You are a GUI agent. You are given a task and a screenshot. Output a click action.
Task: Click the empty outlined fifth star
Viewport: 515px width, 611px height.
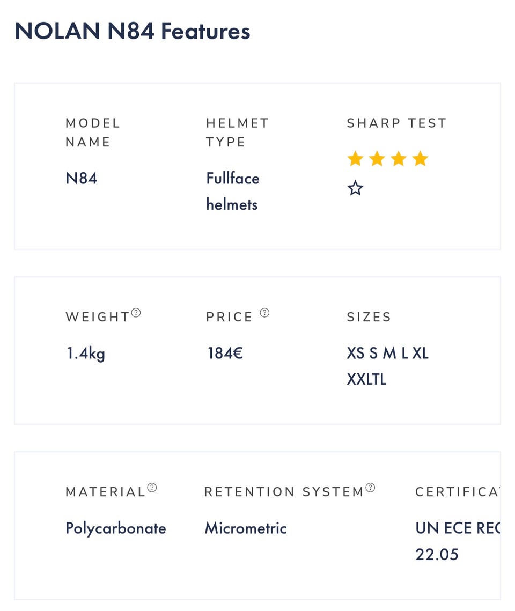(x=355, y=188)
